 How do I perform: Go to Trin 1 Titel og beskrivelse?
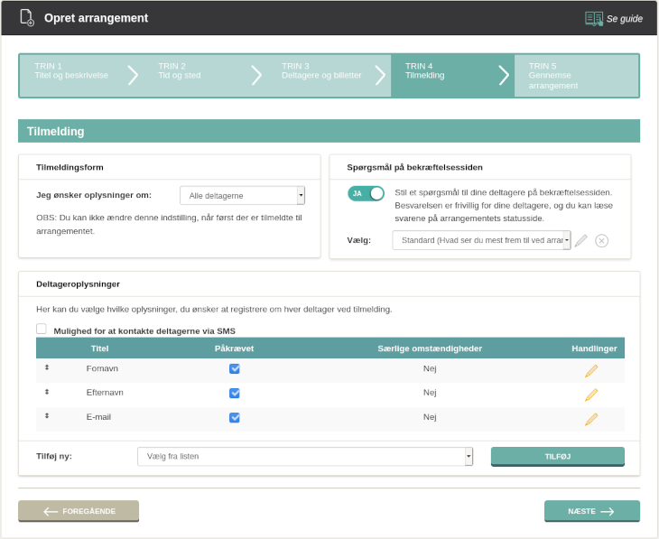click(x=72, y=76)
